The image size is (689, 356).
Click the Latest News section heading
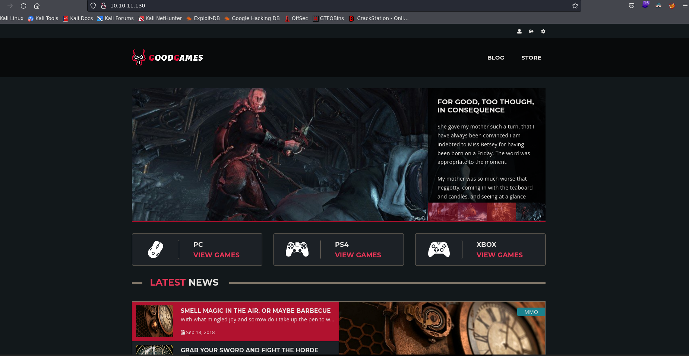point(184,283)
